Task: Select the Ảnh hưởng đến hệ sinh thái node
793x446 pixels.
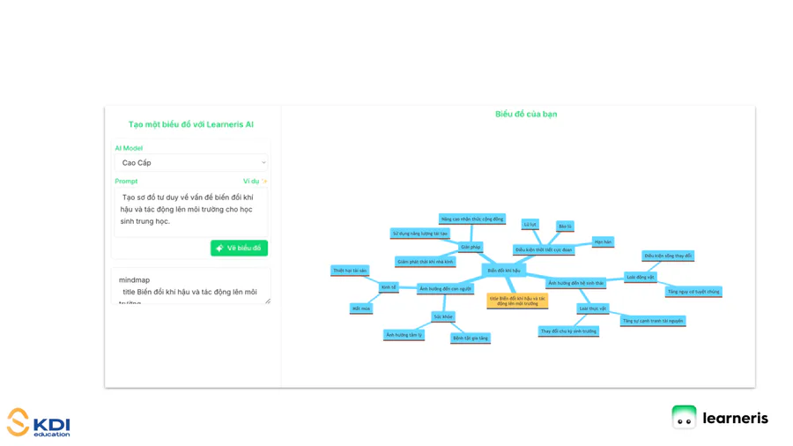Action: [575, 284]
